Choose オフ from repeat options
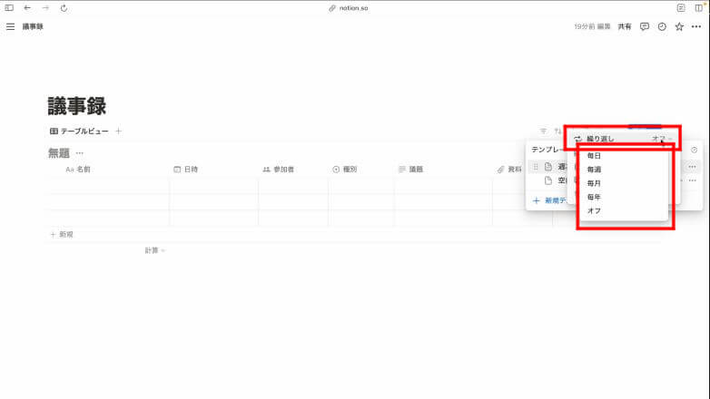The height and width of the screenshot is (399, 710). [594, 210]
